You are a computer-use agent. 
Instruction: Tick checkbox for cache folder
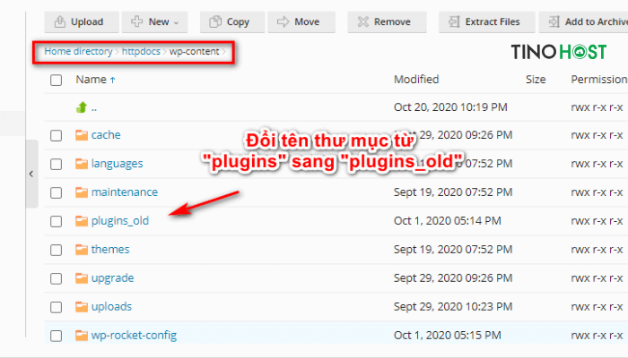pos(56,135)
